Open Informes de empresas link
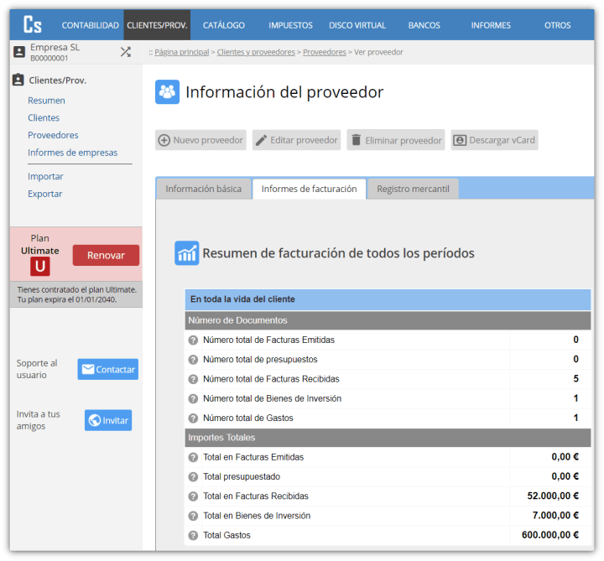Image resolution: width=604 pixels, height=561 pixels. click(72, 153)
